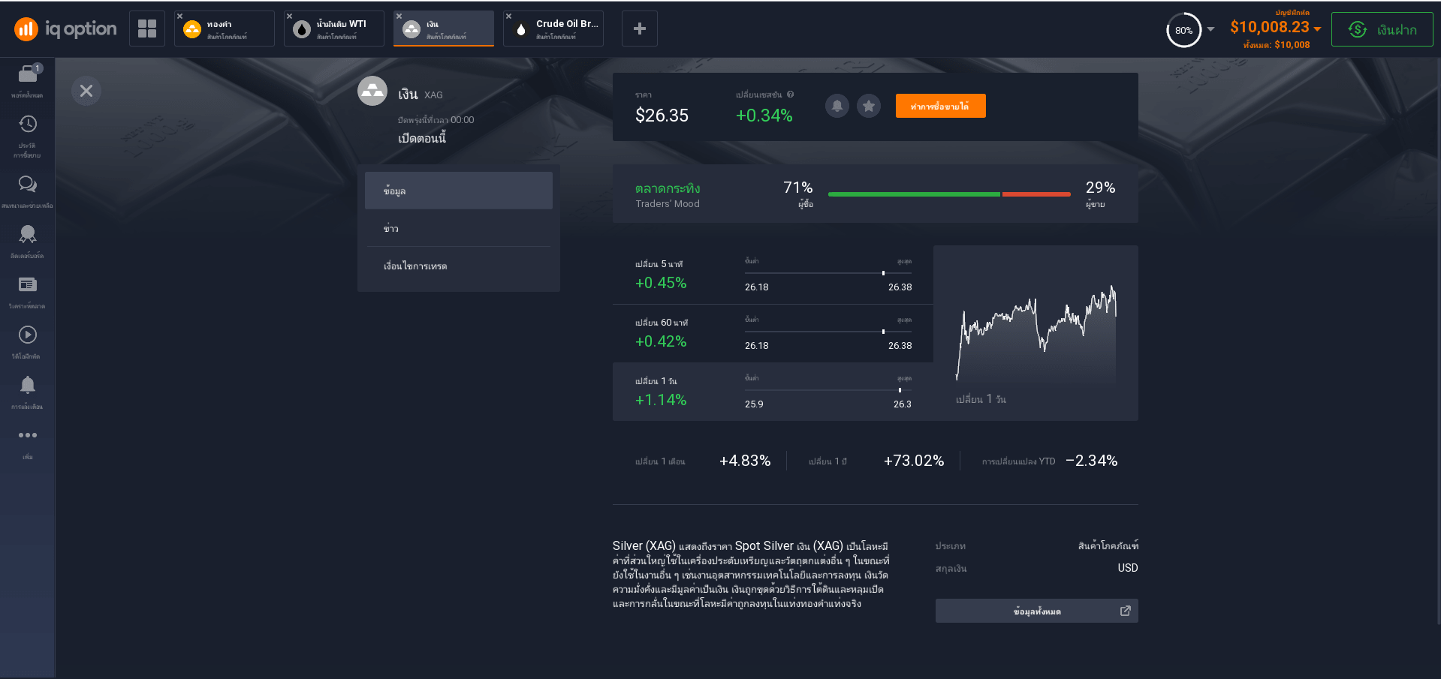The image size is (1441, 679).
Task: Close the asset info panel
Action: [86, 91]
